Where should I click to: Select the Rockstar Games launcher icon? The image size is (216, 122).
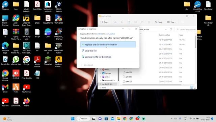point(58,62)
